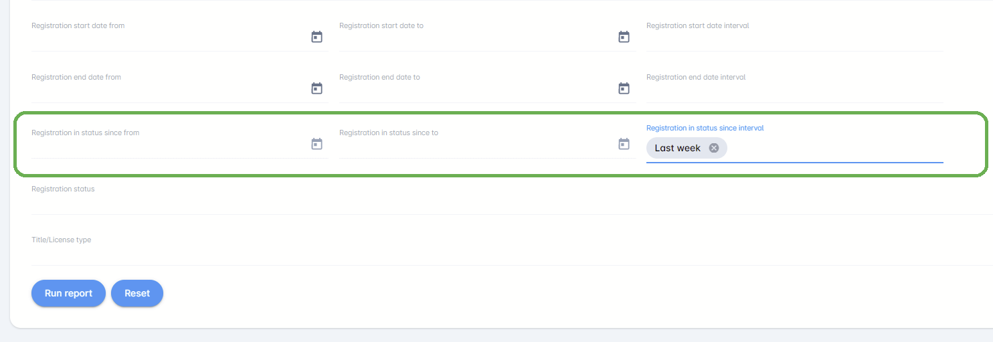Click Registration start date from field
Image resolution: width=993 pixels, height=342 pixels.
pyautogui.click(x=167, y=38)
